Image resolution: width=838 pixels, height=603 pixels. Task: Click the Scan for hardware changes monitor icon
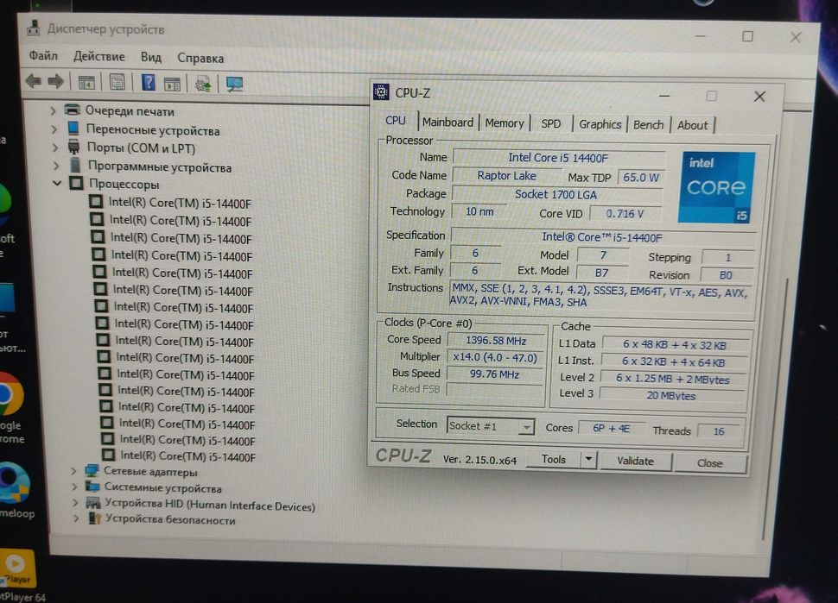click(x=234, y=85)
